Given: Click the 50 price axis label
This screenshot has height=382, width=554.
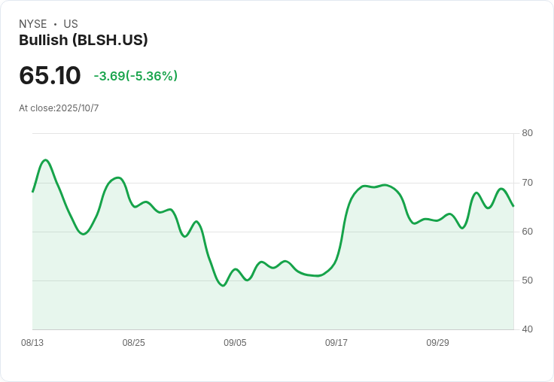Looking at the screenshot, I should 527,280.
